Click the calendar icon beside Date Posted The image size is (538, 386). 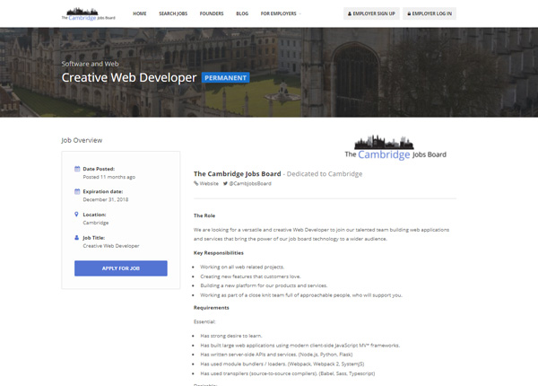click(x=77, y=169)
